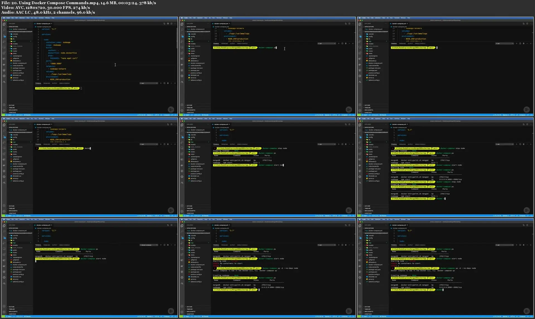Click GK Boards in the fifth thumbnail's status bar

click(x=205, y=215)
